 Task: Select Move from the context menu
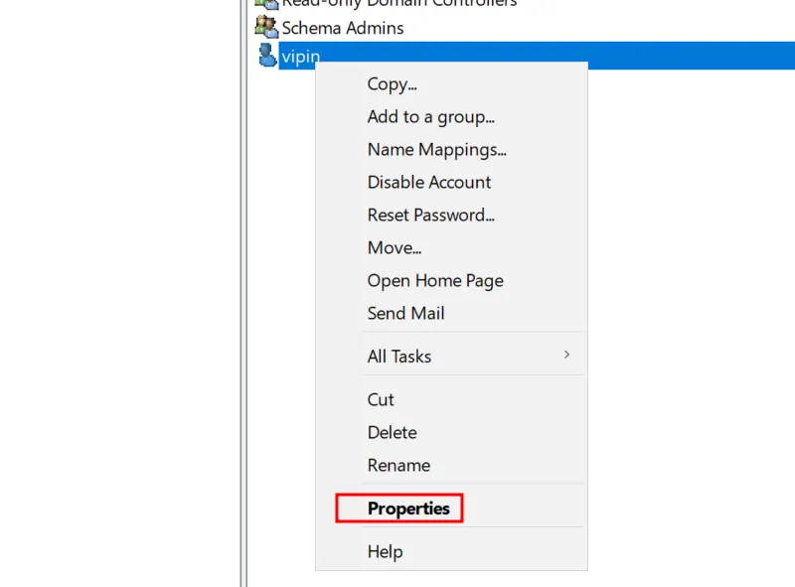395,247
